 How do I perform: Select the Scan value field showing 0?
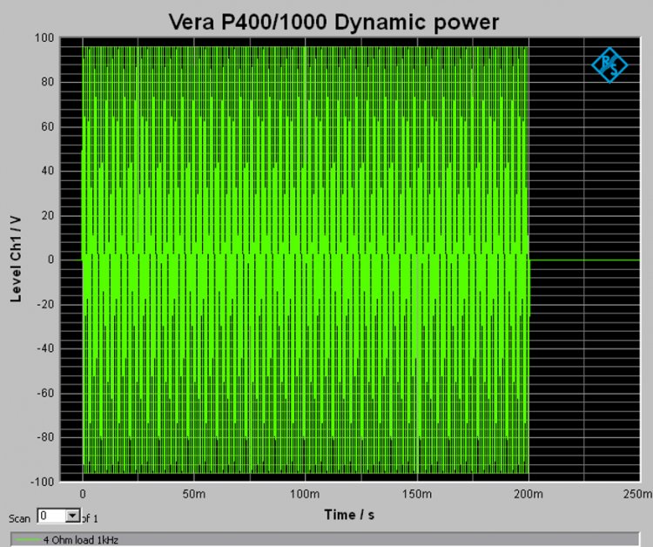click(x=51, y=517)
